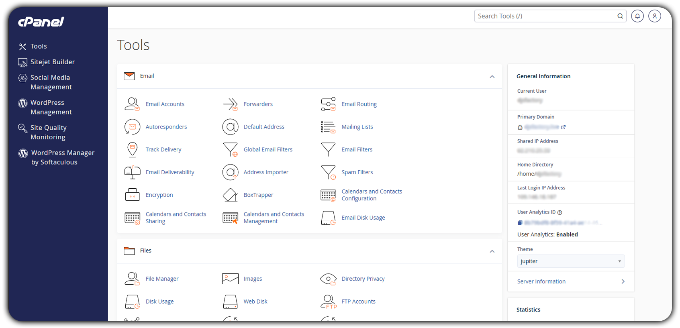Image resolution: width=680 pixels, height=328 pixels.
Task: Click the user account profile icon
Action: coord(654,16)
